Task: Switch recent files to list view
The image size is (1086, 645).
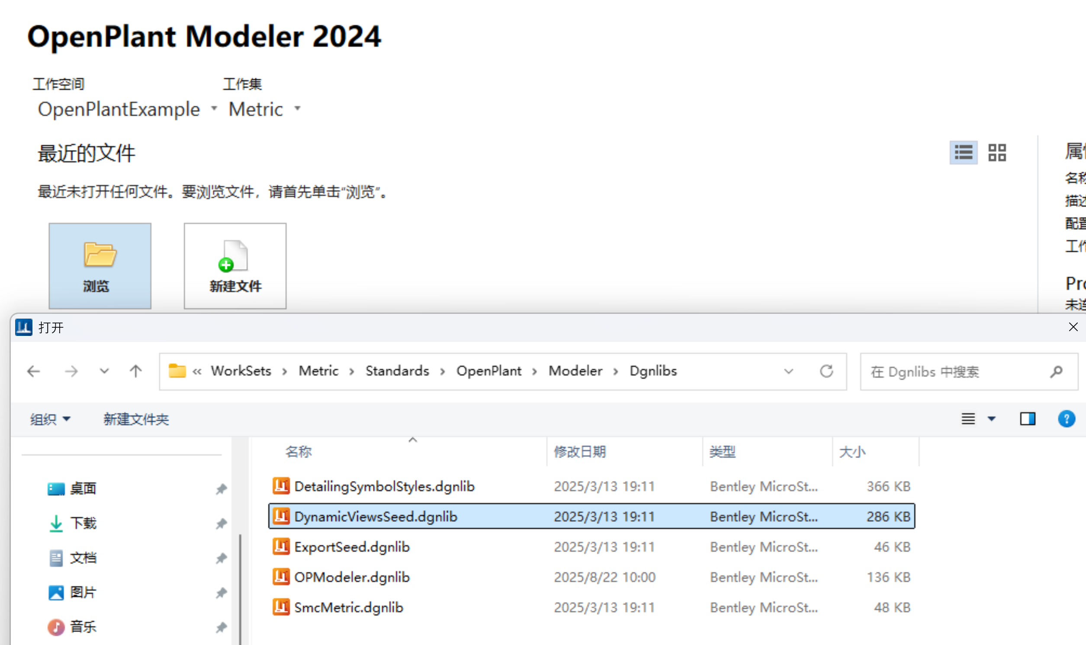Action: (x=963, y=153)
